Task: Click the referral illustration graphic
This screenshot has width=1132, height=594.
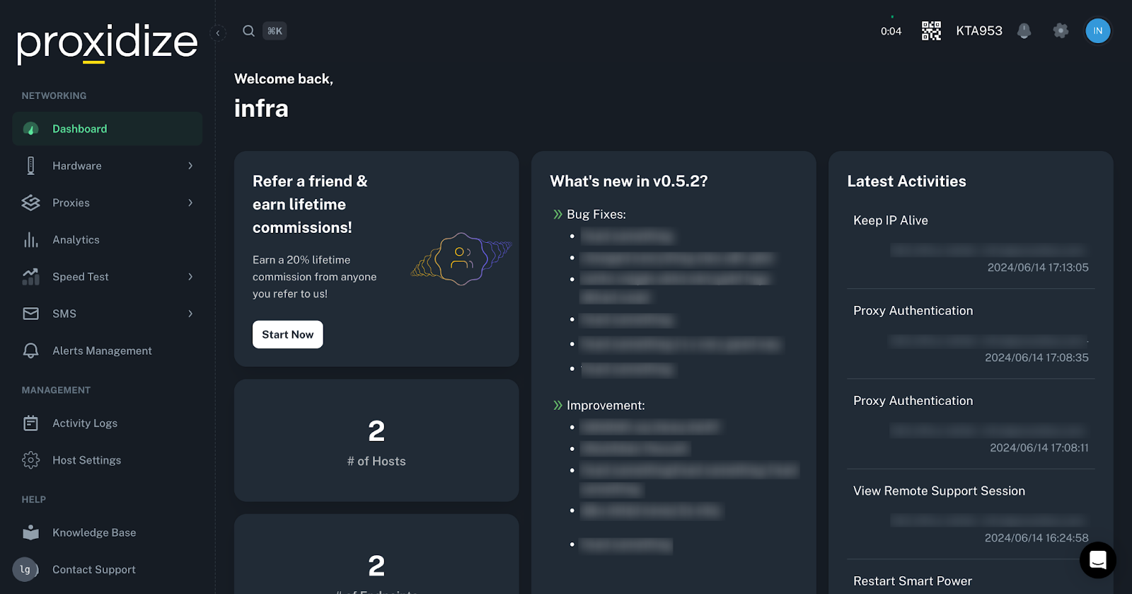Action: tap(461, 259)
